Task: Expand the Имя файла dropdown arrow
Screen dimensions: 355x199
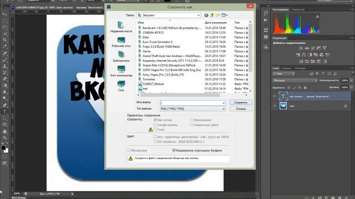Action: click(x=224, y=103)
